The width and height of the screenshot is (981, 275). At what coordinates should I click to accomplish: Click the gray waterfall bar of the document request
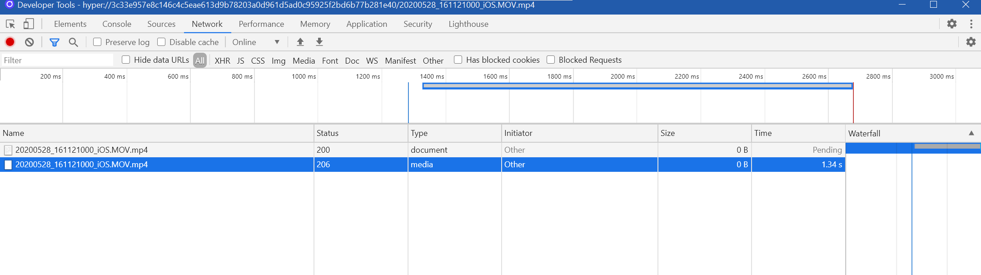(947, 146)
